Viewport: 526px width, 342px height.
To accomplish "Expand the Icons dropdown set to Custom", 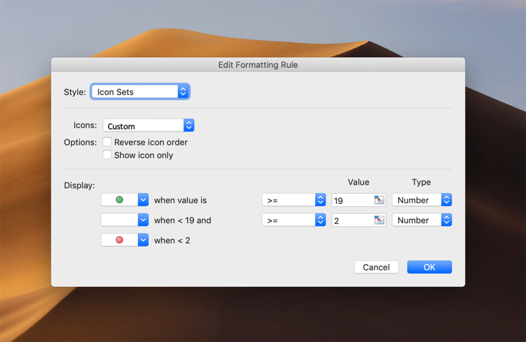I will (148, 126).
